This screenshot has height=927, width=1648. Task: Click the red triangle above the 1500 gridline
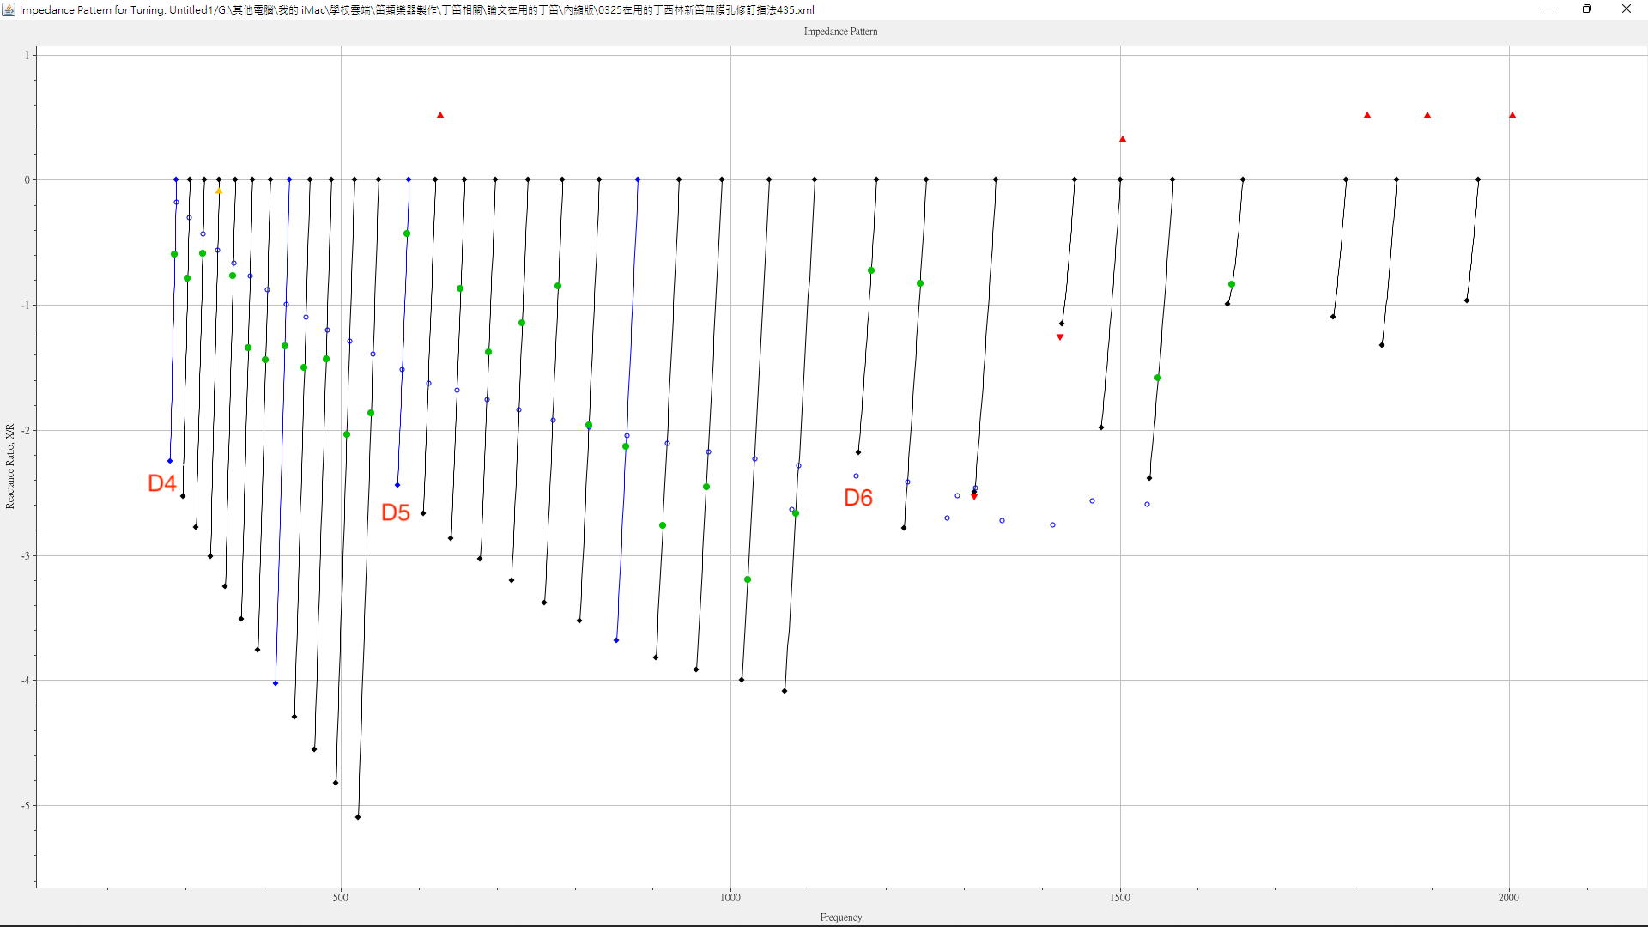click(1121, 138)
